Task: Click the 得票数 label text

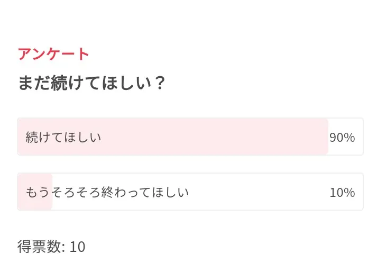Action: [39, 247]
